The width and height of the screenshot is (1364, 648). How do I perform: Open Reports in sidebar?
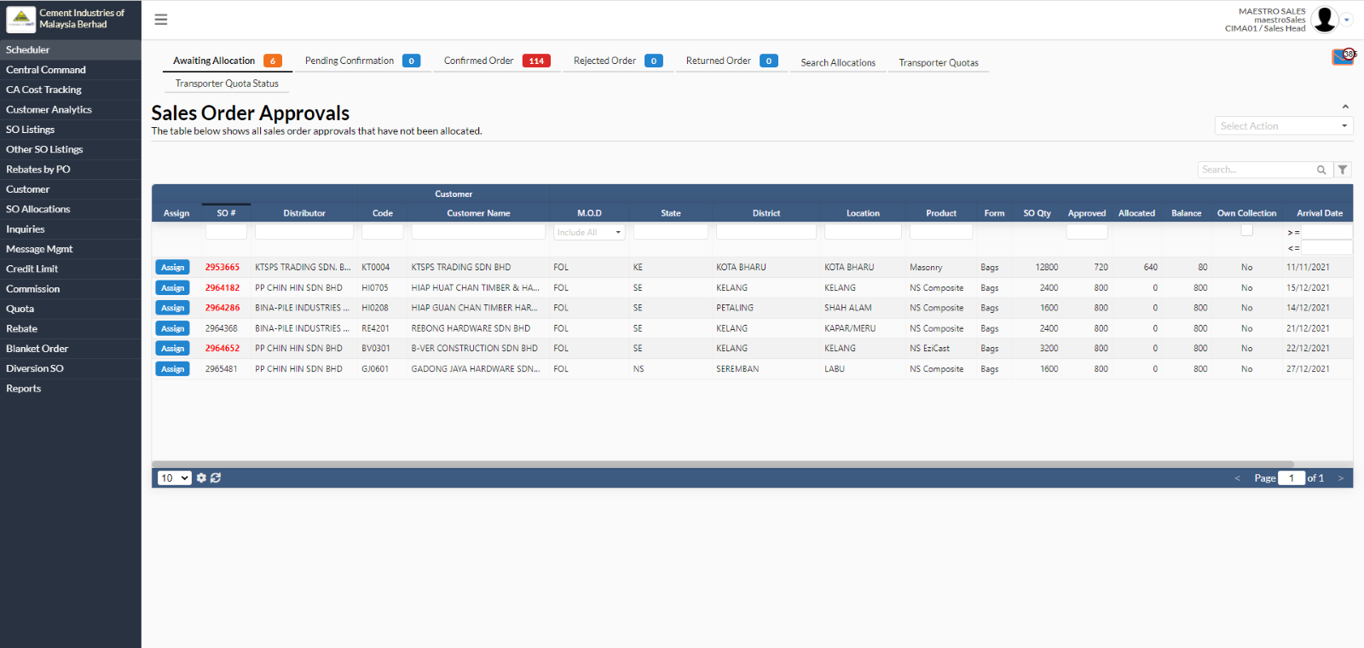pos(71,388)
